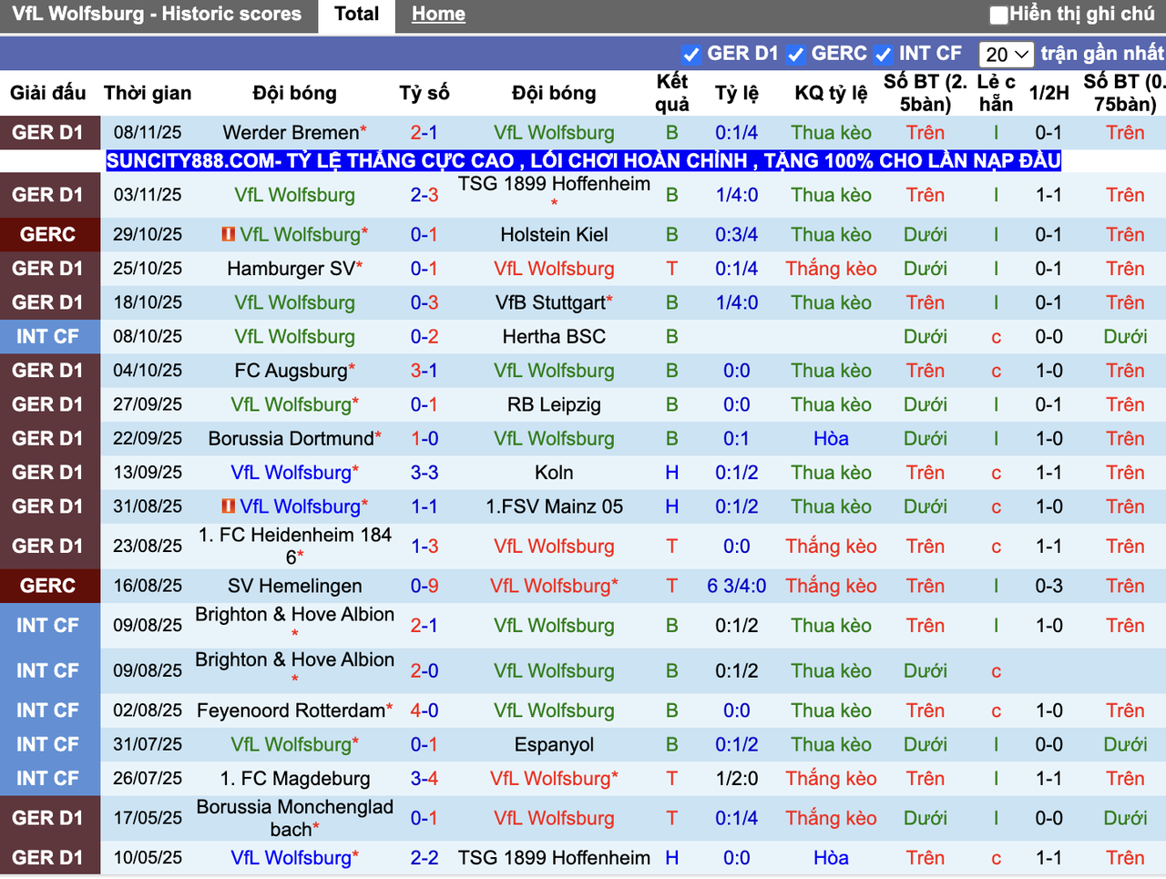The width and height of the screenshot is (1166, 879).
Task: Click the Lẻ chẵn column header
Action: click(x=996, y=93)
